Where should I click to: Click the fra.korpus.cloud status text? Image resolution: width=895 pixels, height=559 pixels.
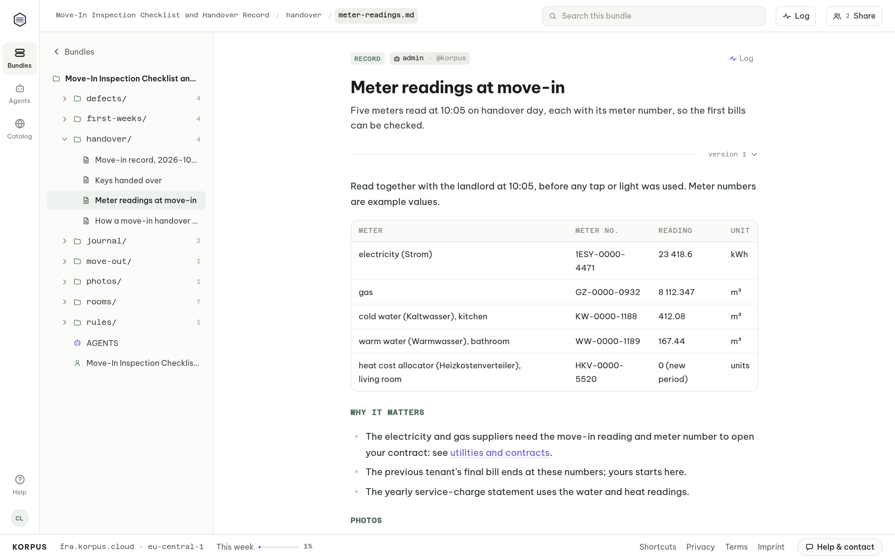pos(97,547)
